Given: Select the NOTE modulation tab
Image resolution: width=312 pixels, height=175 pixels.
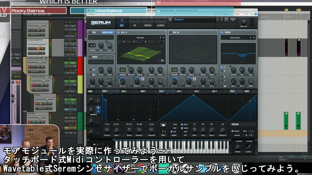Looking at the screenshot, I should [x=247, y=91].
